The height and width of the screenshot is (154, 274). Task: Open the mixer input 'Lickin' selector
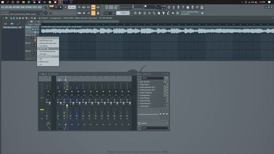(152, 78)
